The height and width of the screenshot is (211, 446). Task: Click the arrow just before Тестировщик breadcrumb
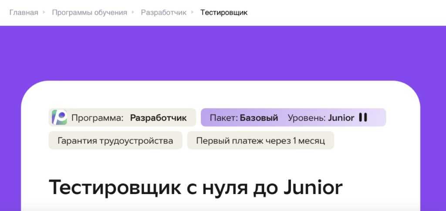(x=193, y=12)
